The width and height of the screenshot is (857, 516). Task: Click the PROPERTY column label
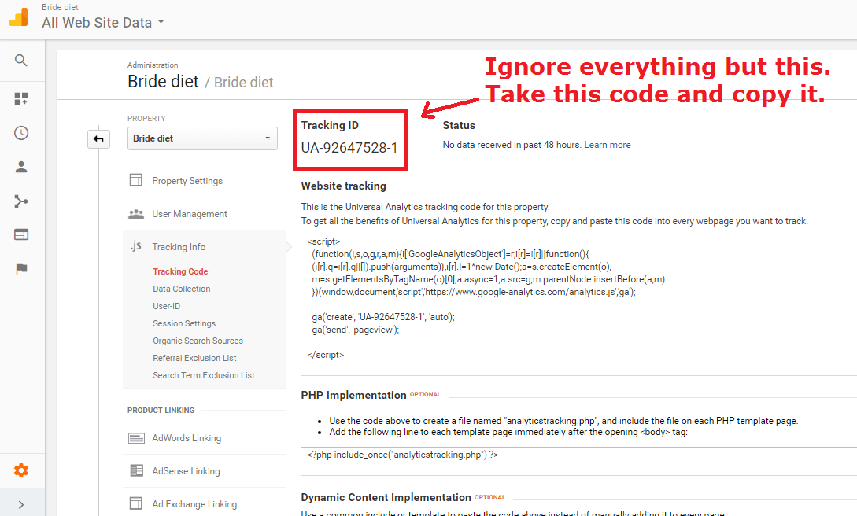146,119
